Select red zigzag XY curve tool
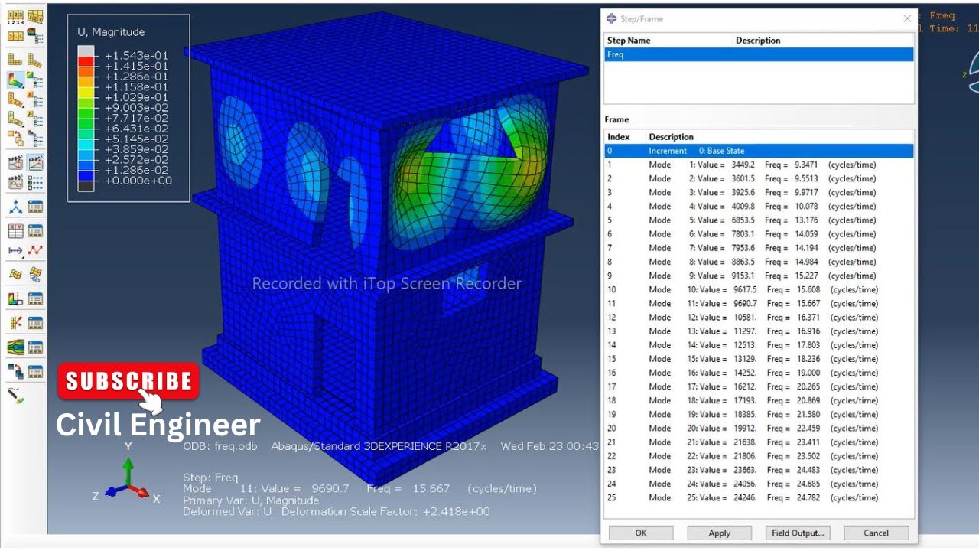 click(35, 251)
